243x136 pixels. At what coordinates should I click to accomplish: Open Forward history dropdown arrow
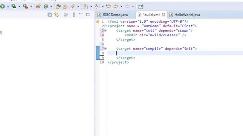tap(133, 6)
